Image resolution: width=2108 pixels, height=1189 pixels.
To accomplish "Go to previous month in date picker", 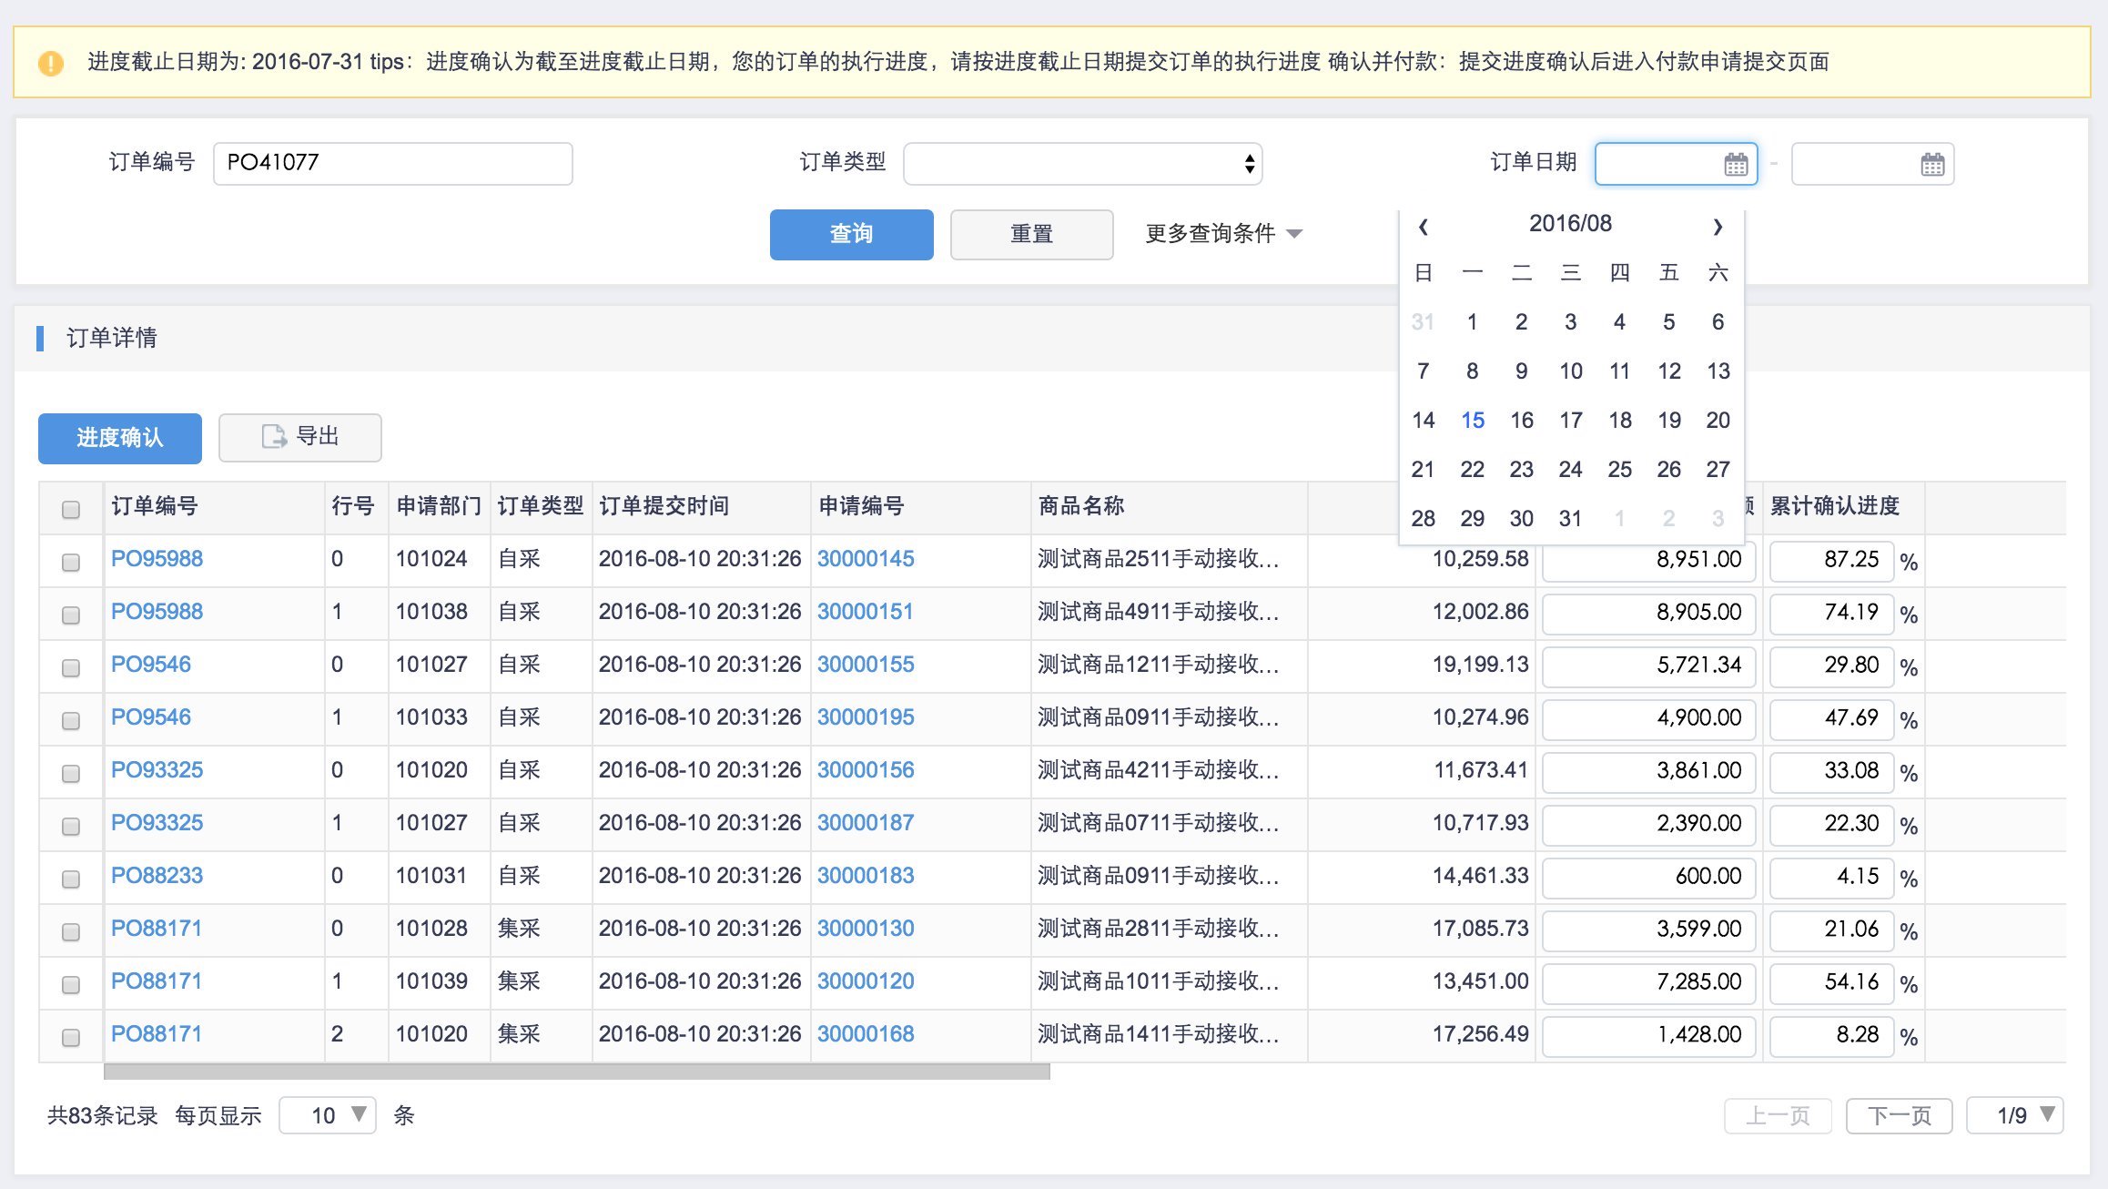I will click(1424, 226).
